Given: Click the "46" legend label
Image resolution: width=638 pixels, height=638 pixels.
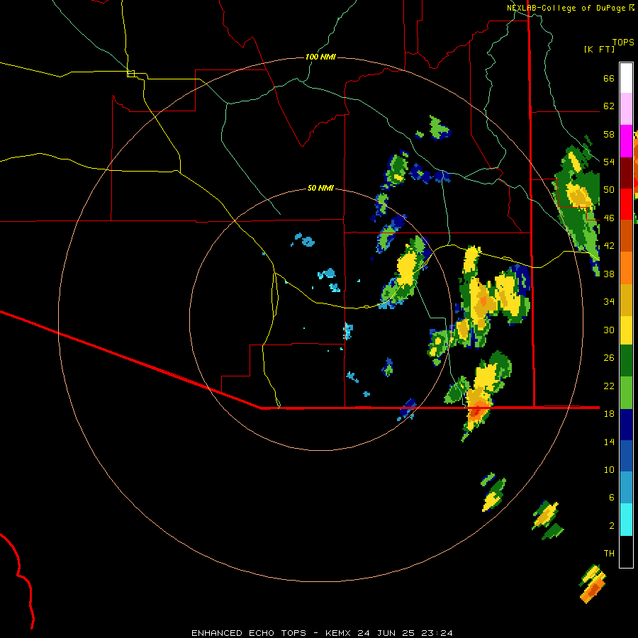Looking at the screenshot, I should 609,218.
